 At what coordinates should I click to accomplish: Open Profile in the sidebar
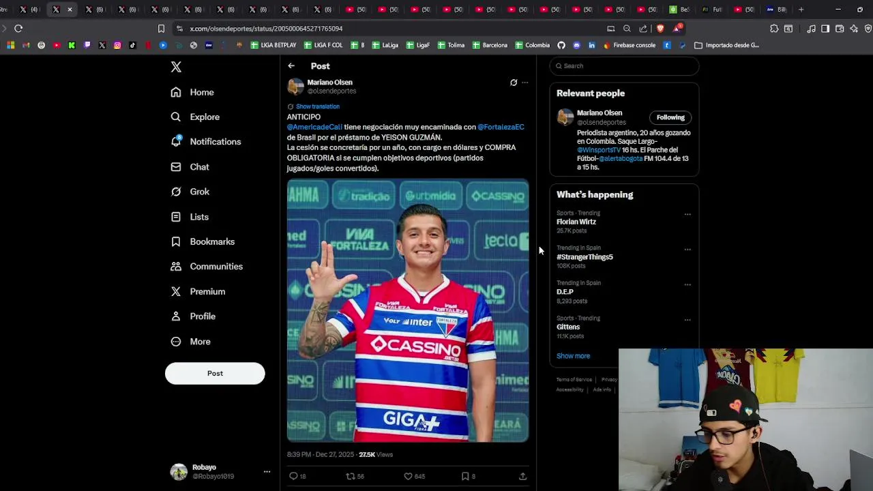coord(194,316)
